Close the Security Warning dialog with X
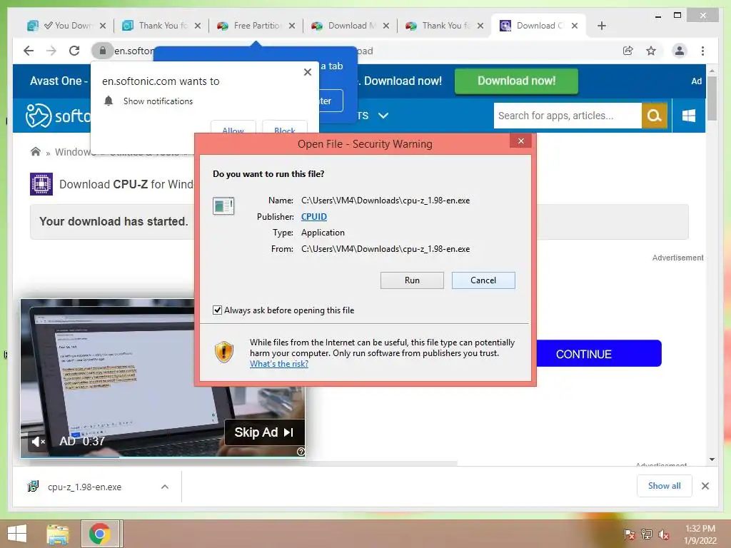This screenshot has width=731, height=548. click(x=520, y=141)
